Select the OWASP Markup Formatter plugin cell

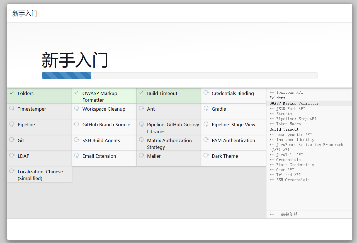[104, 96]
